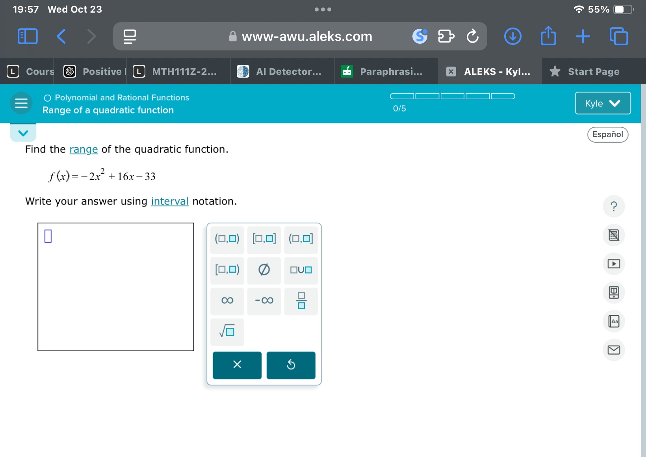Open Kyle account dropdown

click(603, 103)
